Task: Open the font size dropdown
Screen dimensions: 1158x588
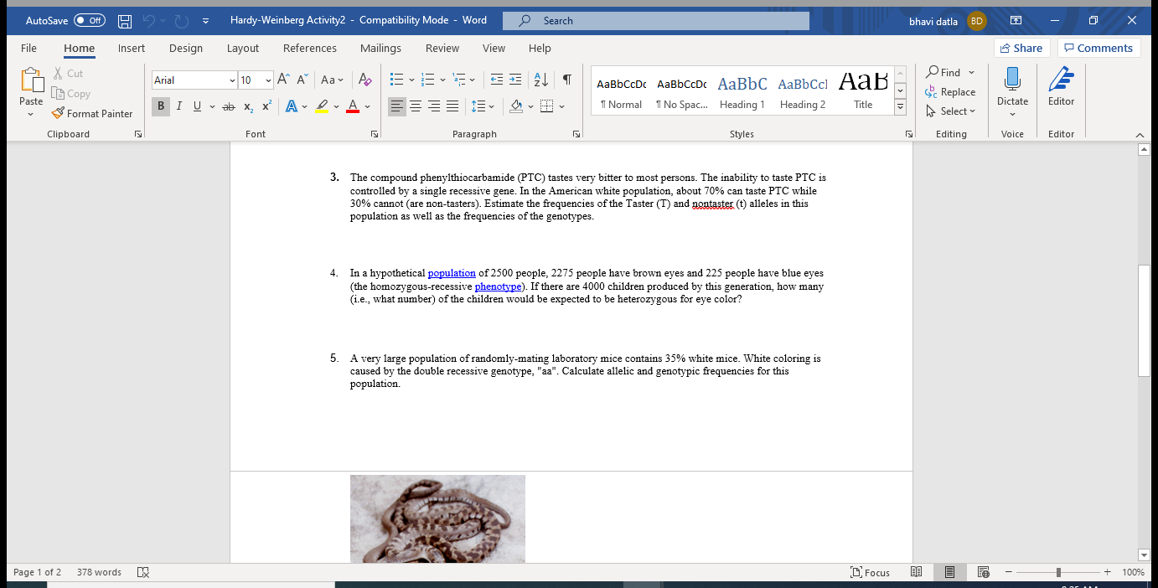Action: [268, 80]
